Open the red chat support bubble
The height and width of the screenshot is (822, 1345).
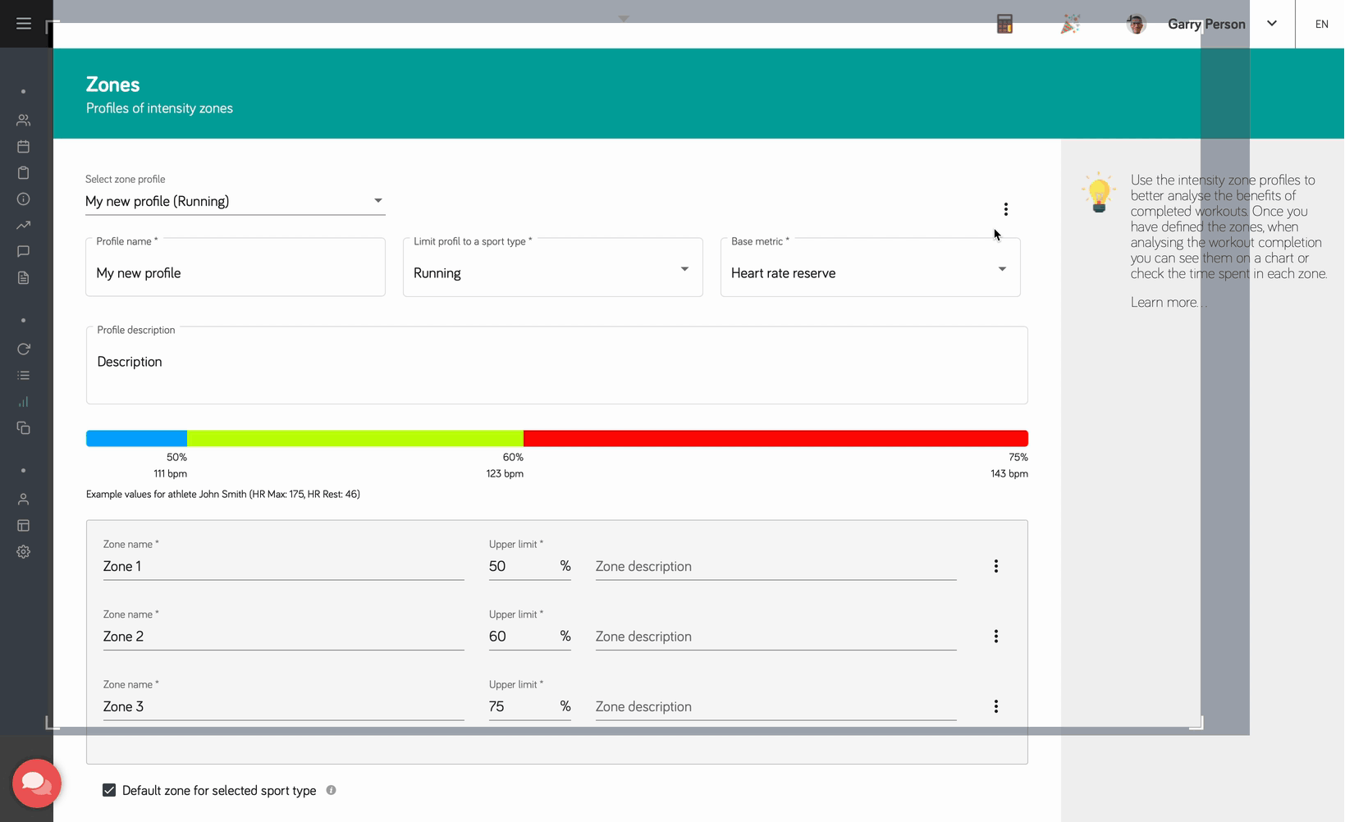click(x=37, y=783)
